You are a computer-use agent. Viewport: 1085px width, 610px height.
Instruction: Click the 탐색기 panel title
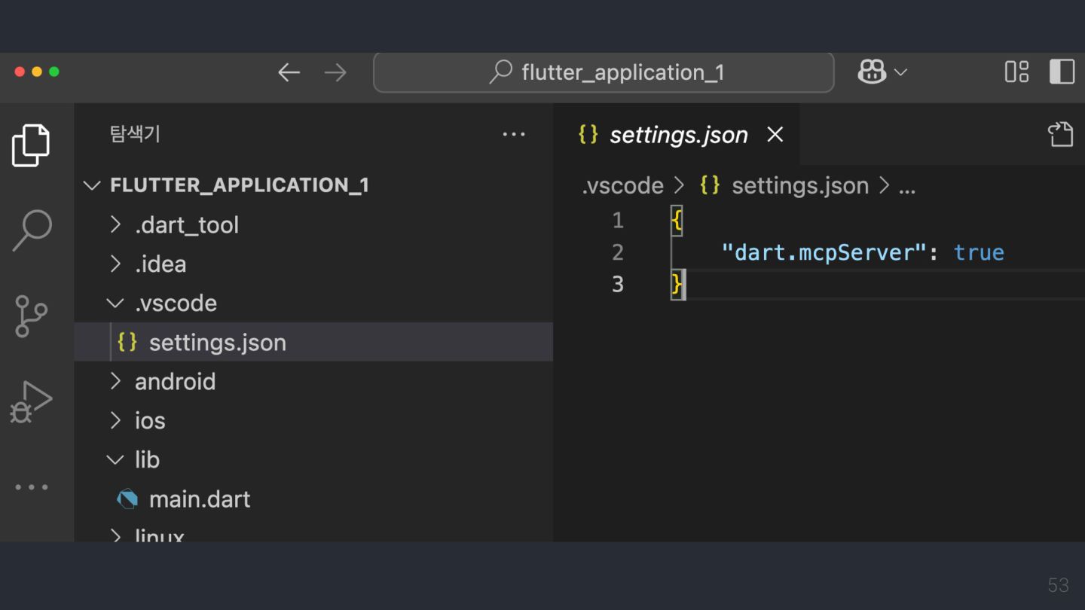pos(135,135)
